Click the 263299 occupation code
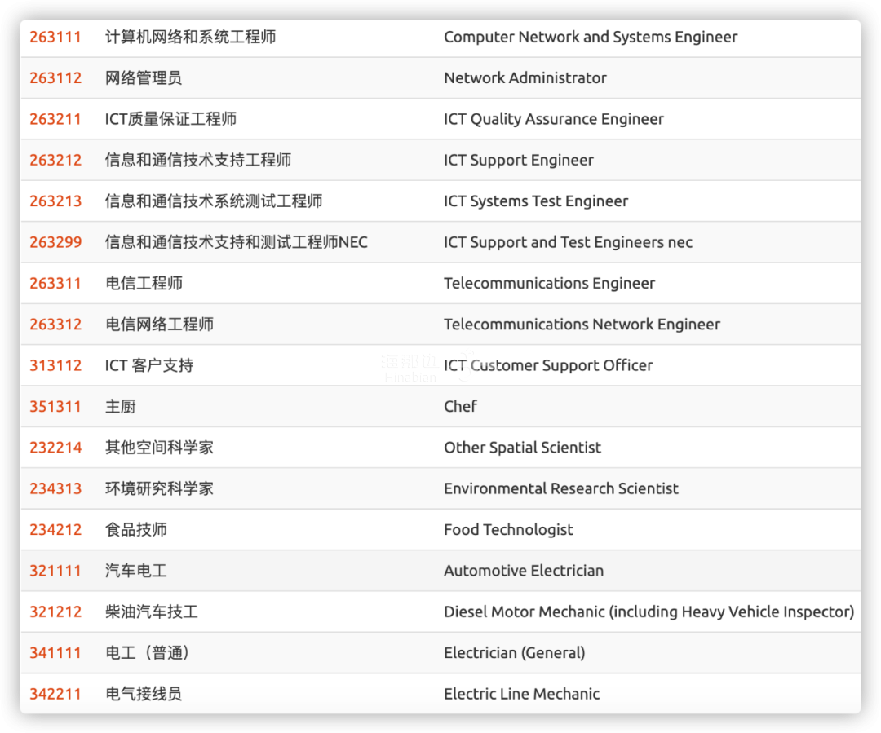Viewport: 881px width, 733px height. click(55, 242)
